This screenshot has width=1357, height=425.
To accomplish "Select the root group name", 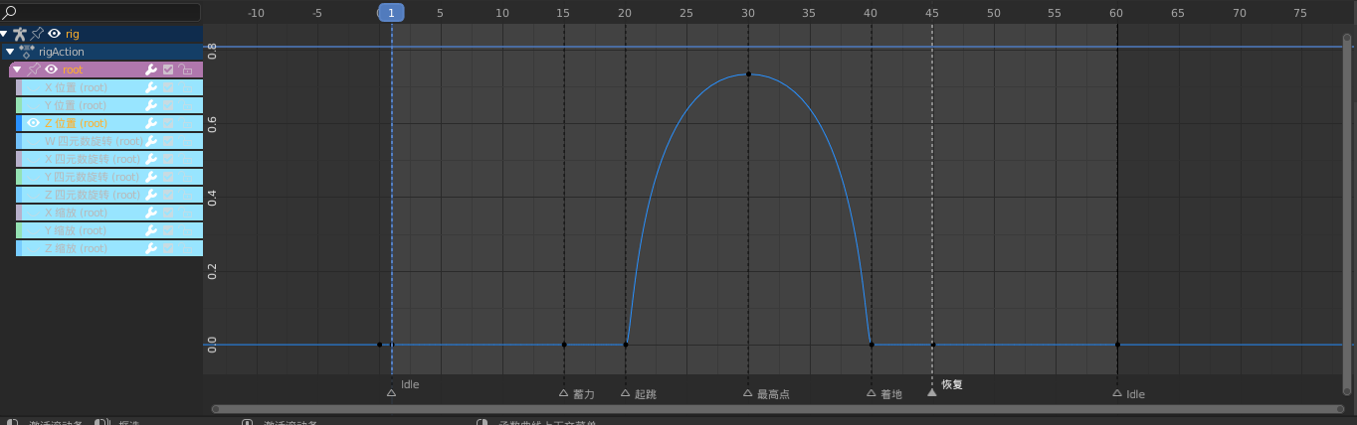I will point(73,70).
